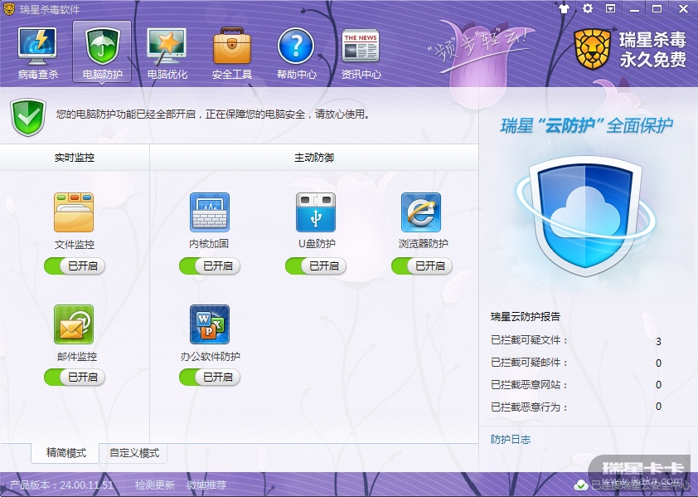
Task: Click the blue cloud shield graphic
Action: click(586, 217)
